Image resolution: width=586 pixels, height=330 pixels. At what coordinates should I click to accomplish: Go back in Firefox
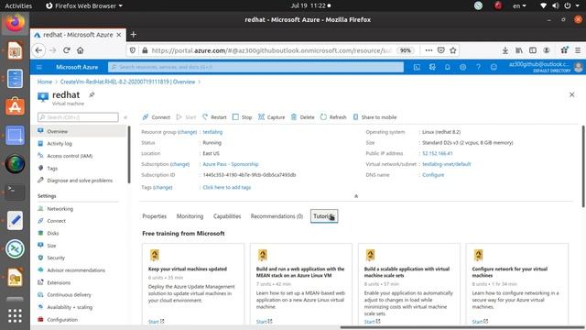point(38,50)
